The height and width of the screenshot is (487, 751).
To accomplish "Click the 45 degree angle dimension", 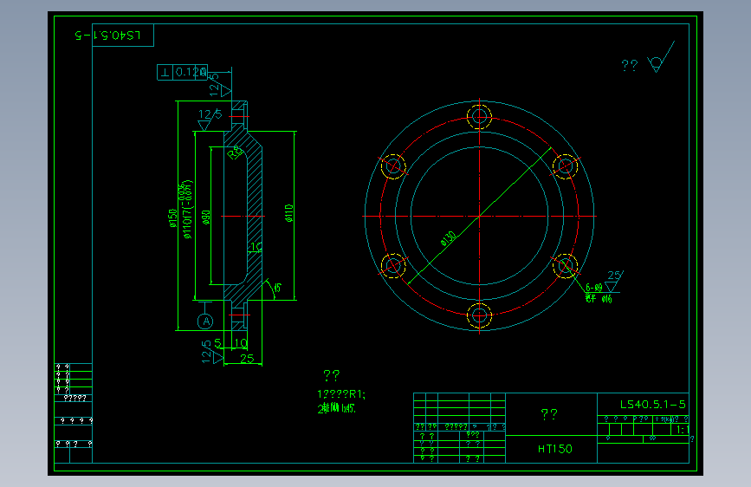I will 277,288.
